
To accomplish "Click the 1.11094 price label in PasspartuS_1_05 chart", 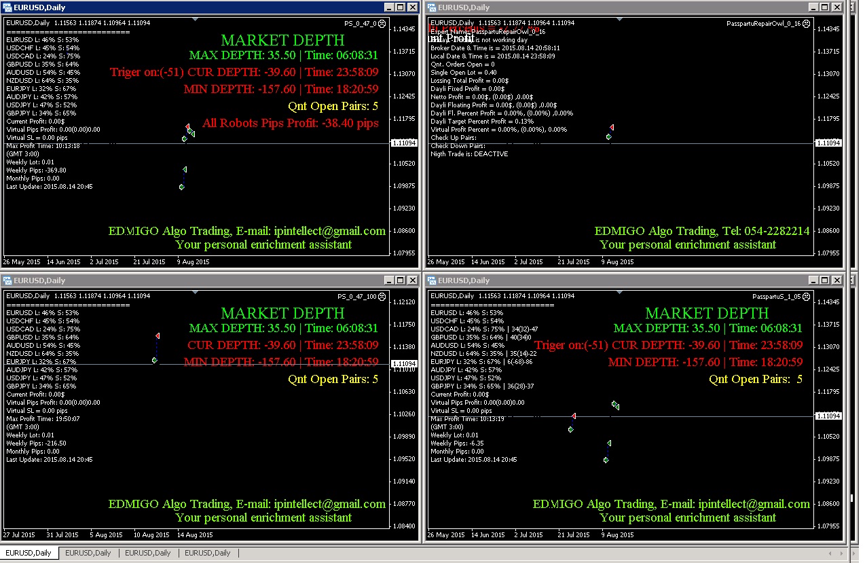I will pyautogui.click(x=829, y=416).
